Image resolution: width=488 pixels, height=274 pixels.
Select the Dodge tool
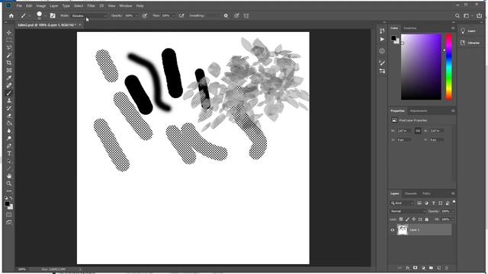[x=9, y=139]
